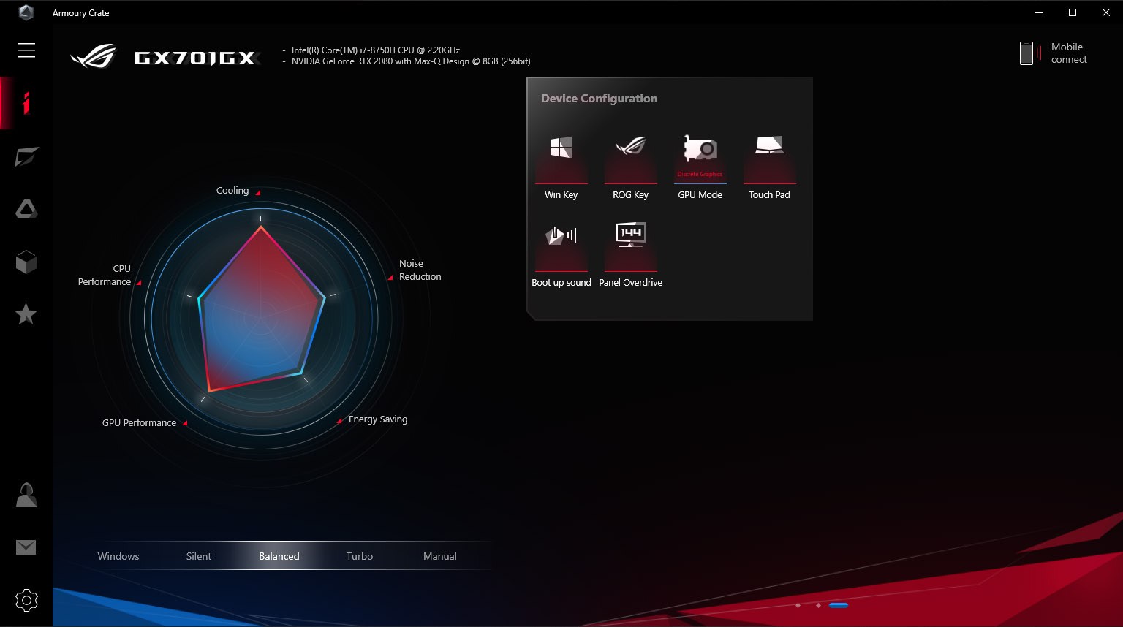Switch the GPU Mode setting
This screenshot has width=1123, height=627.
click(700, 167)
